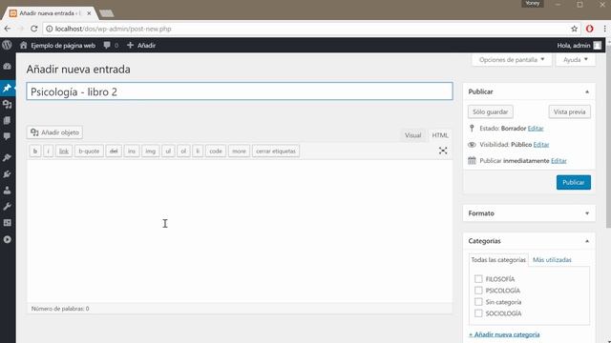Open the '+ Añadir' new content menu
This screenshot has width=611, height=343.
tap(141, 46)
